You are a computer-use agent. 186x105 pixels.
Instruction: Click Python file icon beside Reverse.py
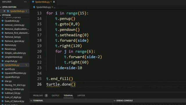click(3, 49)
